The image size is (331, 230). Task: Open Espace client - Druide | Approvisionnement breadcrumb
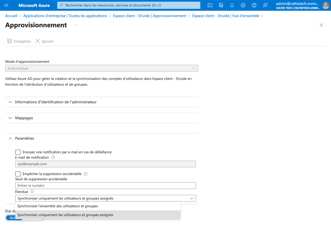150,16
